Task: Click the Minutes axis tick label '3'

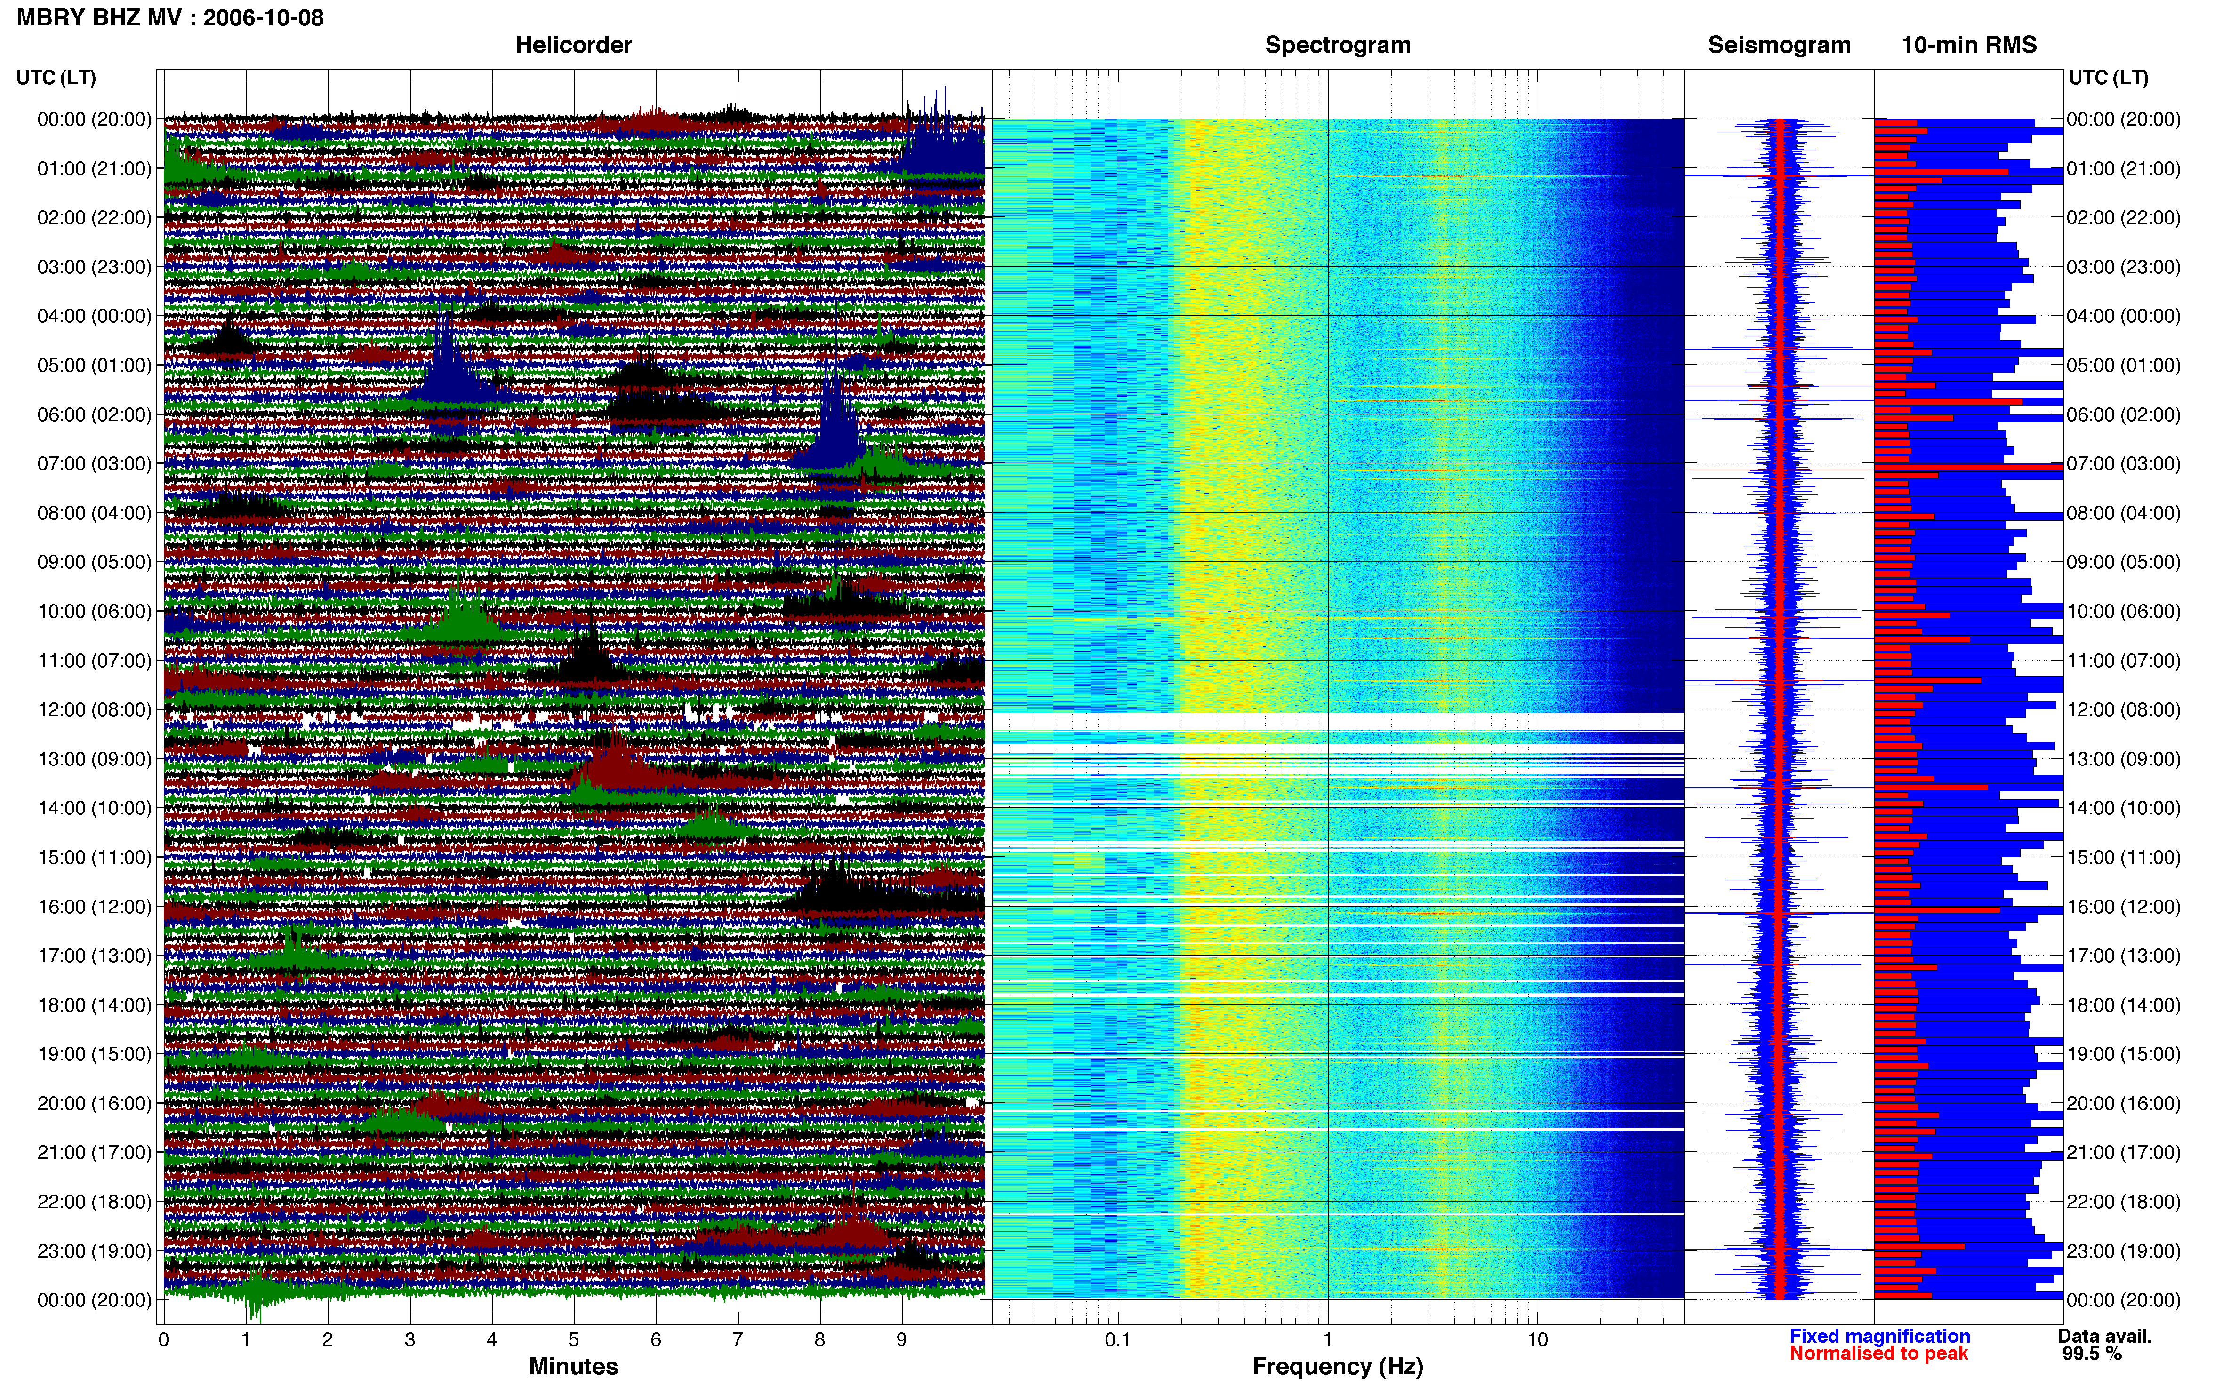Action: 409,1339
